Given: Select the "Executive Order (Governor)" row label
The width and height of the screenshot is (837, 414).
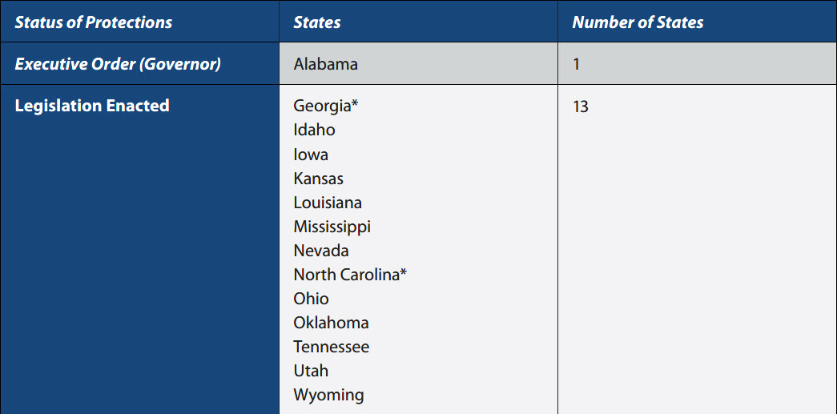Looking at the screenshot, I should (x=118, y=64).
